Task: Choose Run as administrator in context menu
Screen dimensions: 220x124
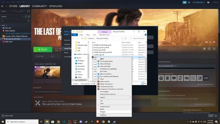Action: (106, 61)
